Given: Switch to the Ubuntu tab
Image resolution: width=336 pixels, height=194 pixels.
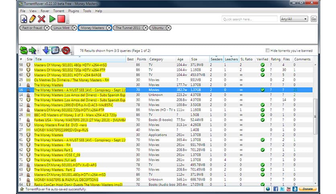Looking at the screenshot, I should [158, 28].
